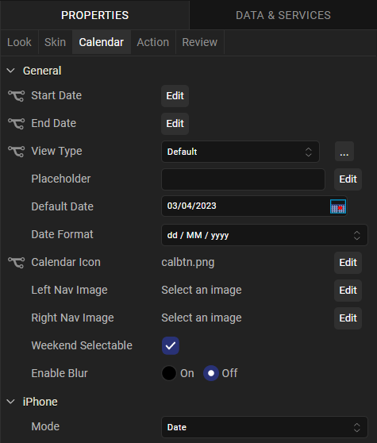Click the ellipsis button next to View Type

[x=344, y=152]
